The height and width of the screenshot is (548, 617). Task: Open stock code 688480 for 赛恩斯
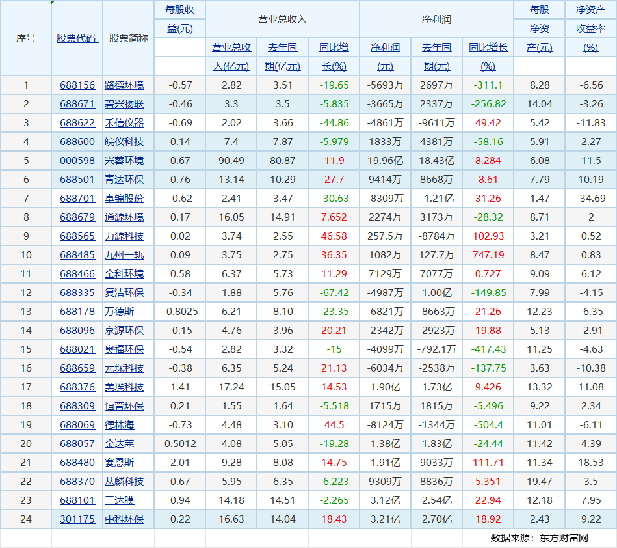77,462
